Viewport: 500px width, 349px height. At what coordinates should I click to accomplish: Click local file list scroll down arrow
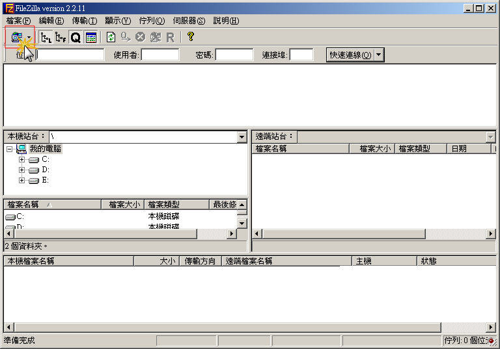(x=242, y=223)
